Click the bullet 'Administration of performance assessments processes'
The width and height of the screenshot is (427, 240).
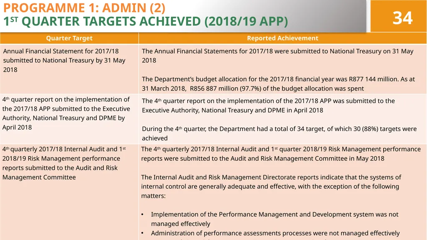pyautogui.click(x=275, y=233)
